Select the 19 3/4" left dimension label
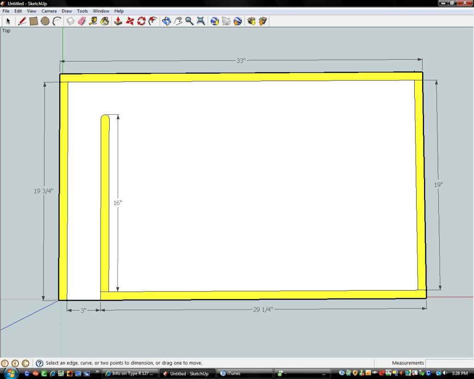The width and height of the screenshot is (474, 379). click(44, 191)
